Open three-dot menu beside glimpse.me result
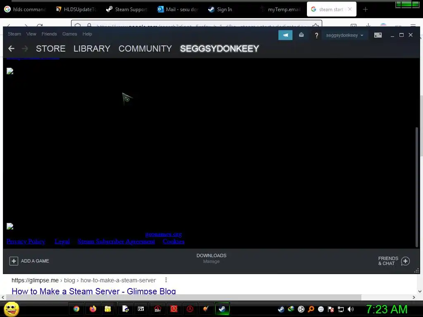423x317 pixels. 166,280
